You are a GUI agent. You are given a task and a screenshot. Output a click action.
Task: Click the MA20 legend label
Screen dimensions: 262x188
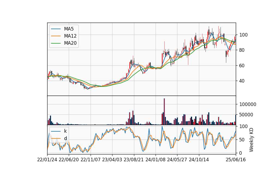point(70,43)
